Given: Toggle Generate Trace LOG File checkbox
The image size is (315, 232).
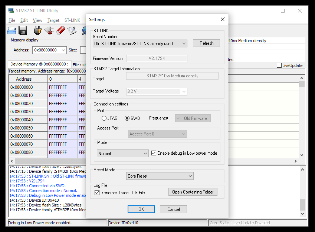Looking at the screenshot, I should pyautogui.click(x=97, y=193).
